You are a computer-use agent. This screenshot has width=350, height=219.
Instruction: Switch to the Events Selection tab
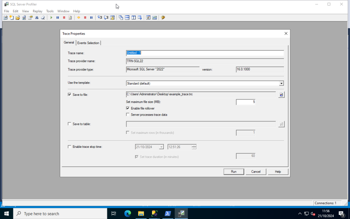click(x=88, y=43)
